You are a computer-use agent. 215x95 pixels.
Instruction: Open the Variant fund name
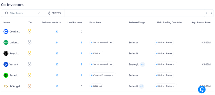(14, 64)
